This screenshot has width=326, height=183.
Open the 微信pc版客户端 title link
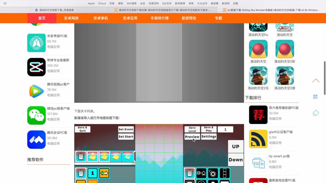(x=58, y=108)
